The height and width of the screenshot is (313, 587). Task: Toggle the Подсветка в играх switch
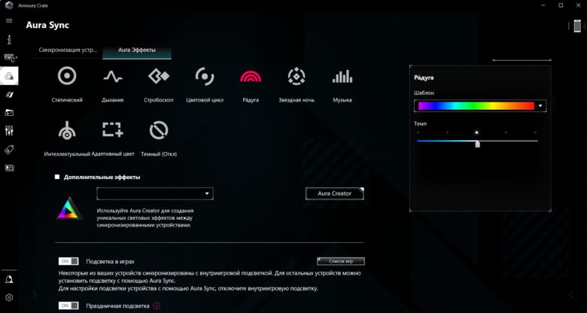tap(68, 261)
